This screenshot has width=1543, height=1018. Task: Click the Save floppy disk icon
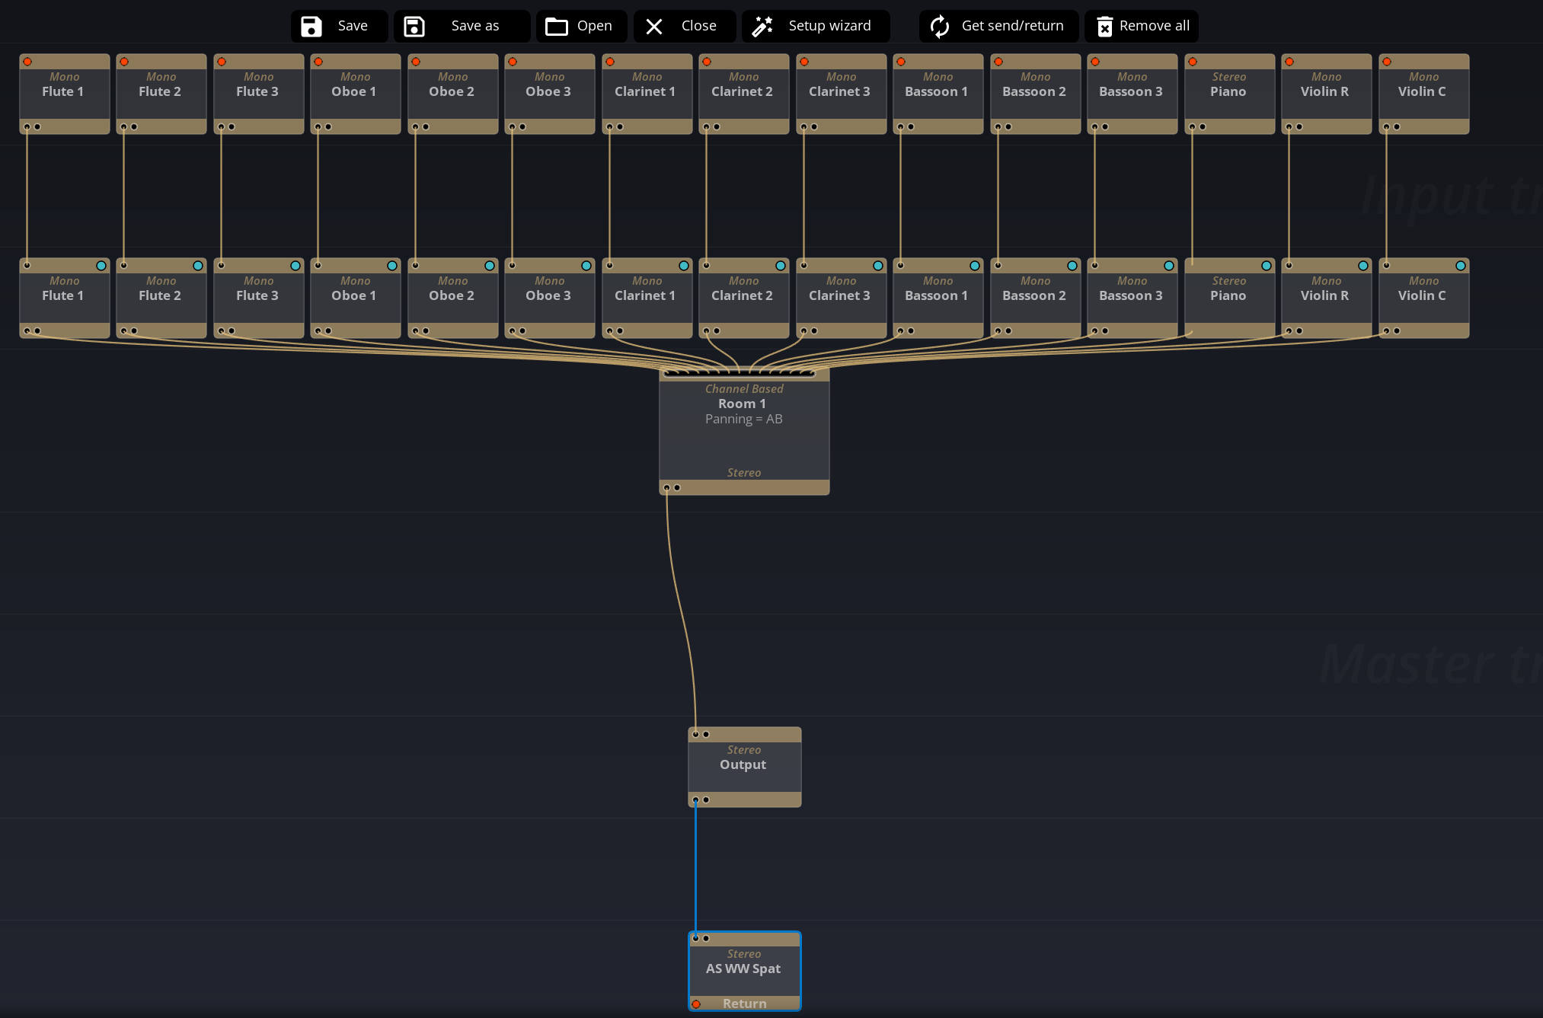[311, 27]
